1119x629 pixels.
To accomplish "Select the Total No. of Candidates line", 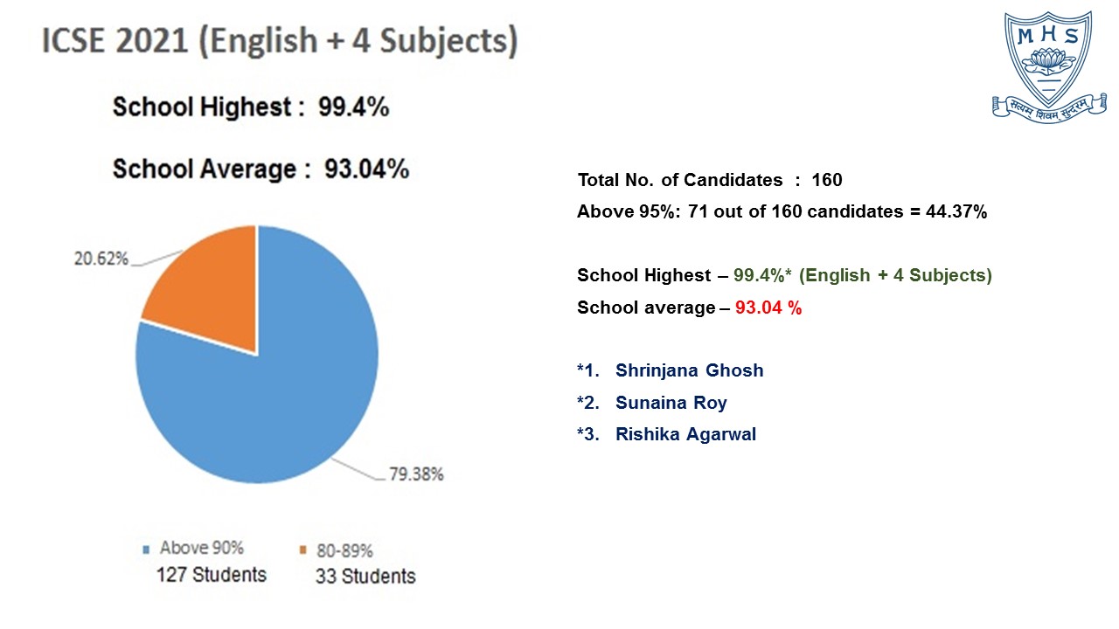I will [x=710, y=180].
